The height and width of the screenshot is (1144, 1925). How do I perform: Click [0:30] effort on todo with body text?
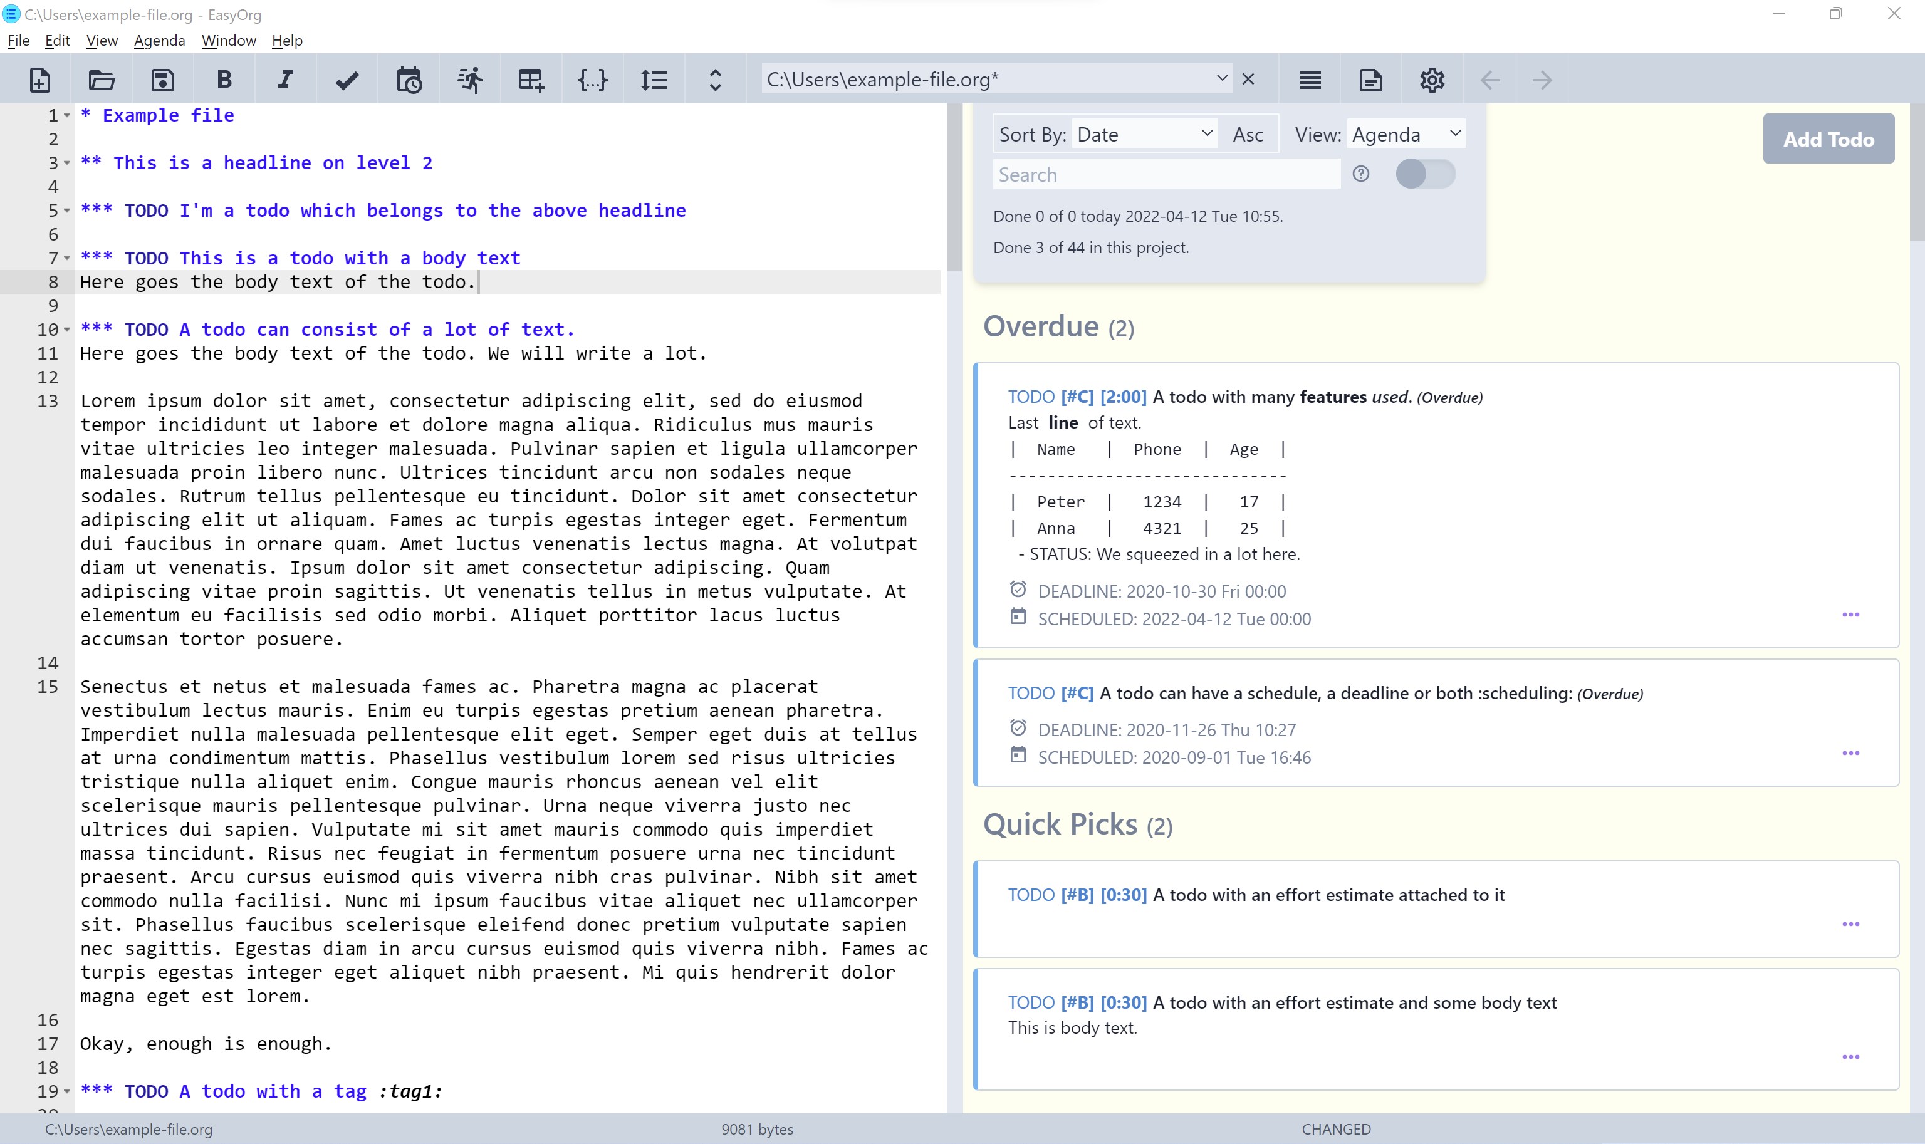(x=1124, y=1003)
